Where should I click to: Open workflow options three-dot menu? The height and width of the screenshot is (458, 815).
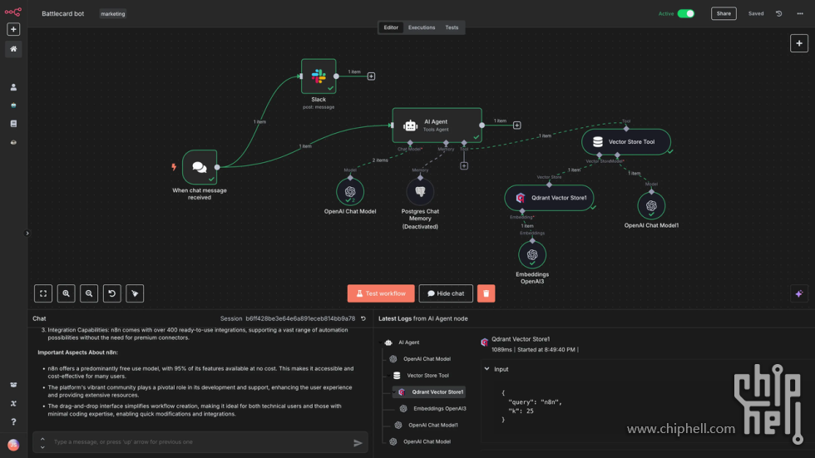click(x=800, y=13)
